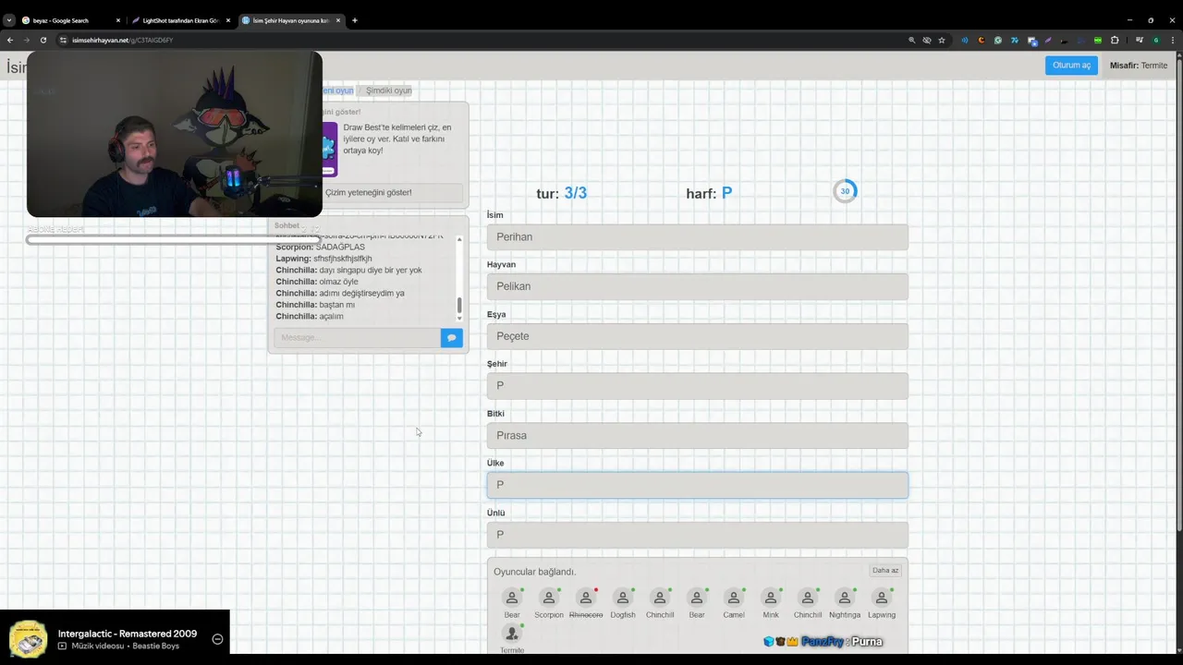
Task: Close the LightShot tab
Action: click(x=228, y=20)
